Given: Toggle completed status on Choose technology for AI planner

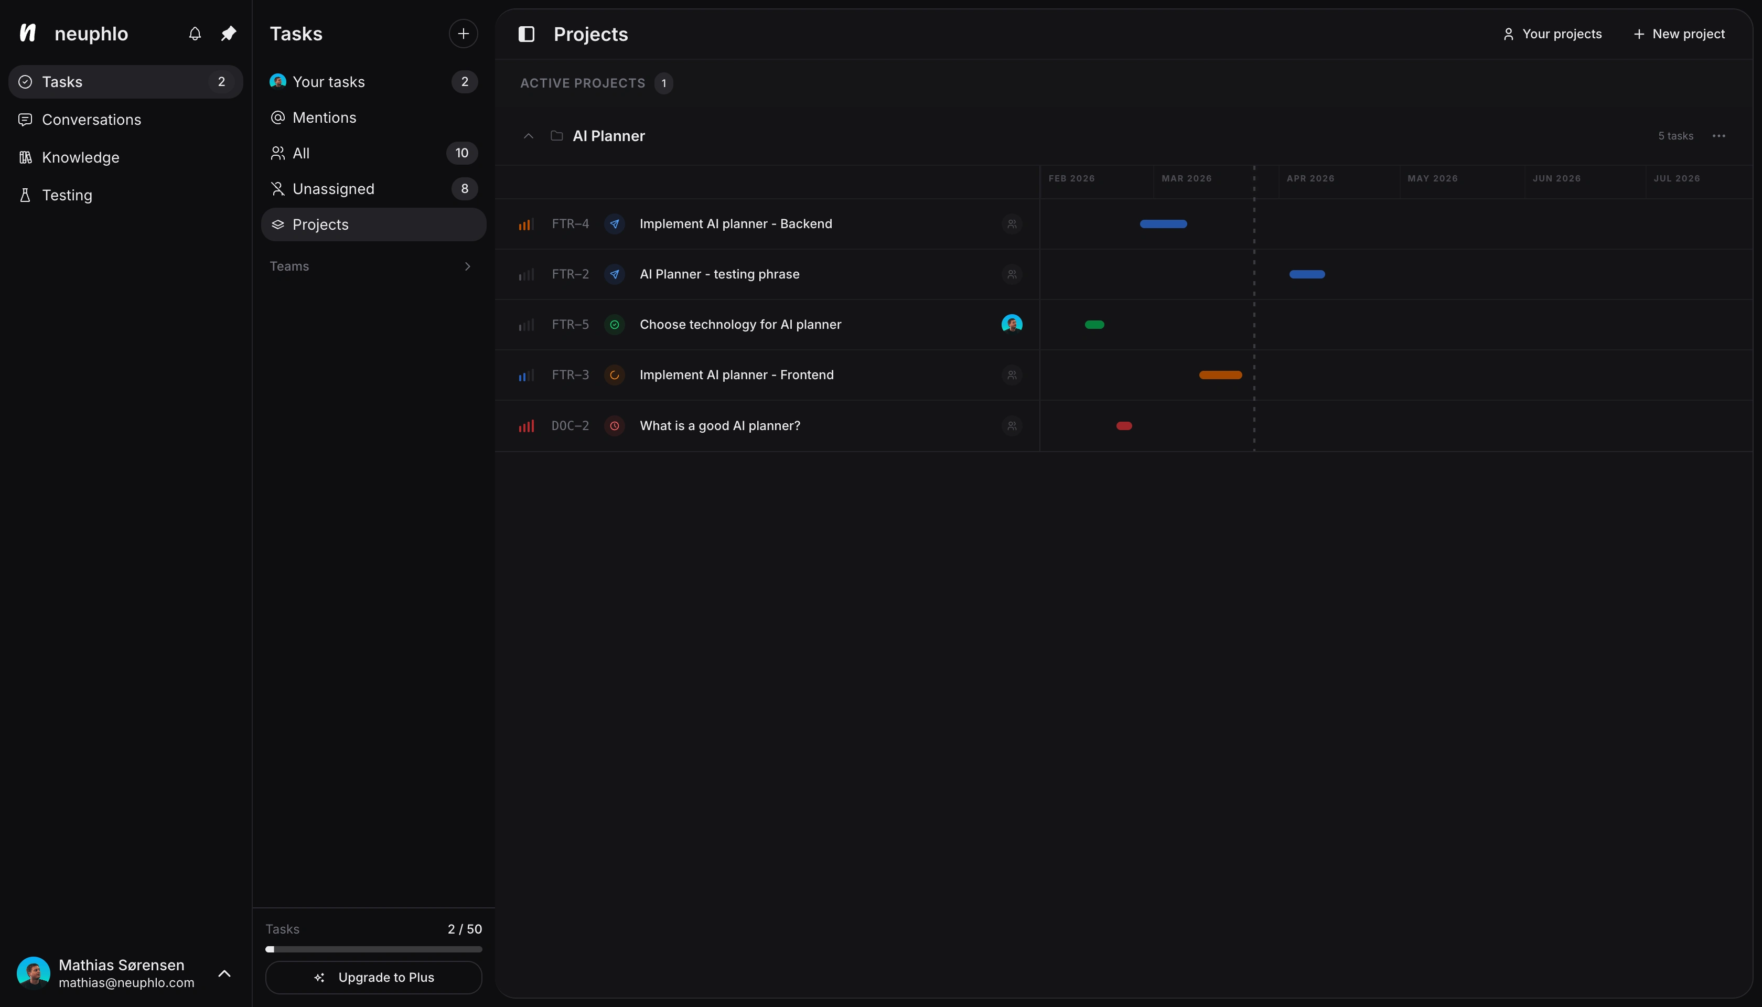Looking at the screenshot, I should [615, 324].
